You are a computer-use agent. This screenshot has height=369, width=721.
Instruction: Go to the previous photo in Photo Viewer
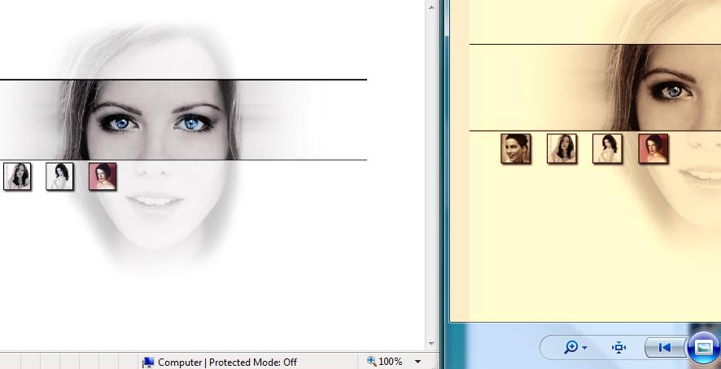(x=665, y=347)
